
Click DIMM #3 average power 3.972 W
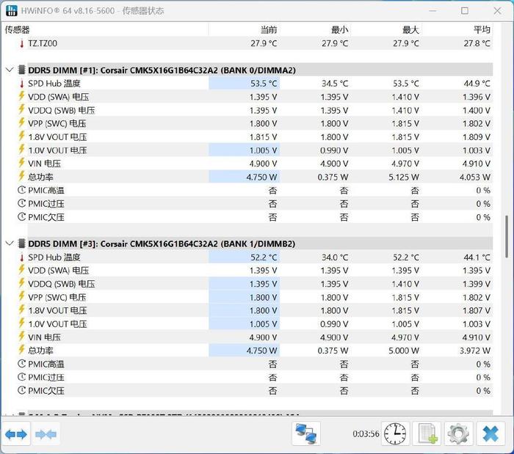(474, 351)
